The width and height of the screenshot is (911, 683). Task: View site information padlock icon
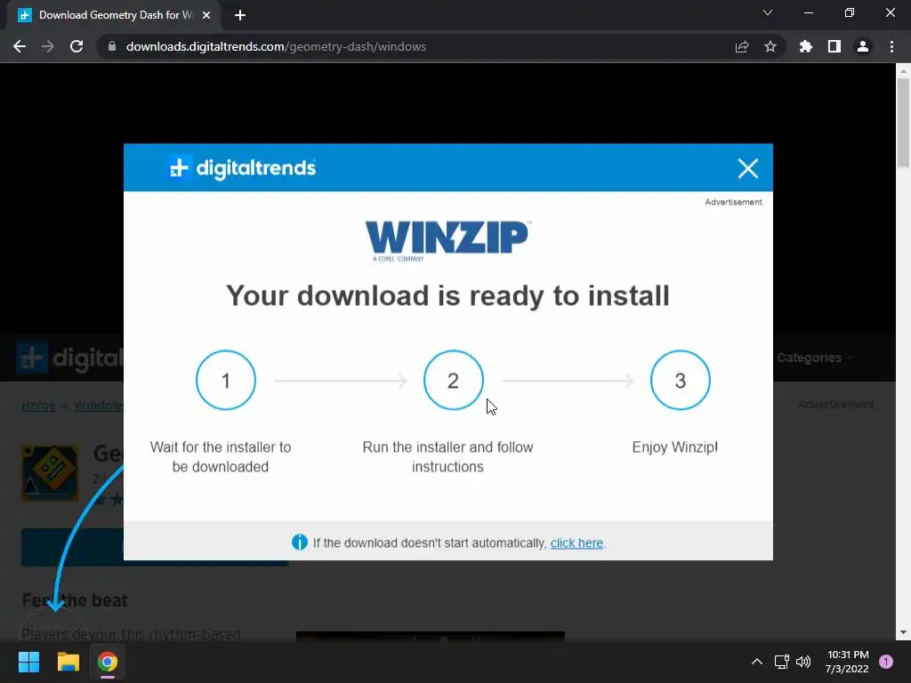[x=112, y=46]
